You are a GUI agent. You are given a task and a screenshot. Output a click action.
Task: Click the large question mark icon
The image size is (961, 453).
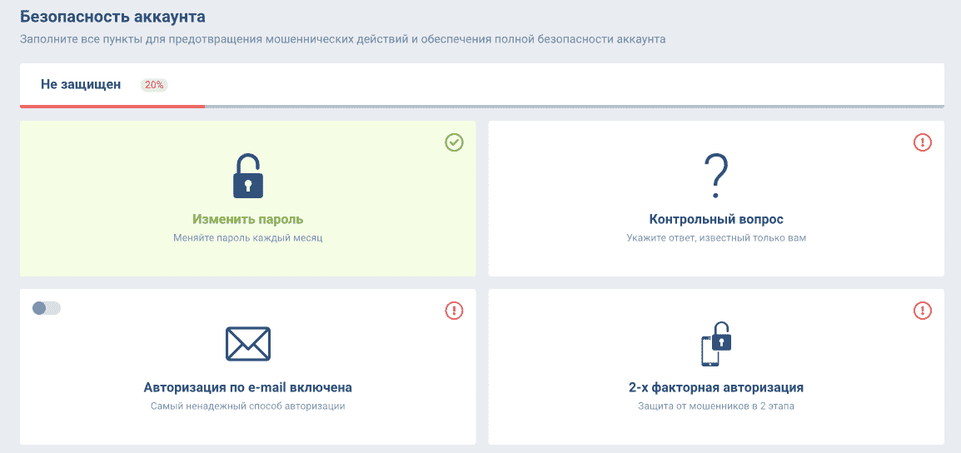[716, 176]
